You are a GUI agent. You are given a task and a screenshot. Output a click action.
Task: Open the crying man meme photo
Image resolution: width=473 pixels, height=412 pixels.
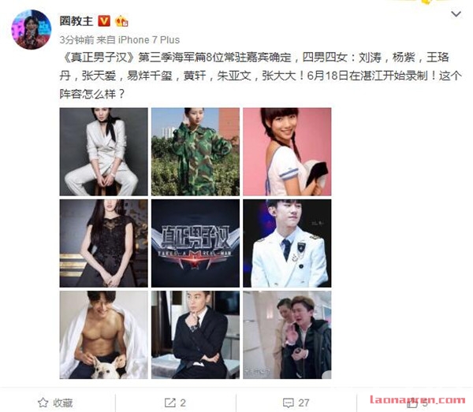(x=287, y=335)
